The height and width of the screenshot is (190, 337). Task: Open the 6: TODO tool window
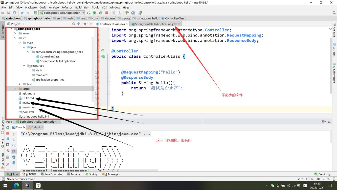tap(29, 174)
